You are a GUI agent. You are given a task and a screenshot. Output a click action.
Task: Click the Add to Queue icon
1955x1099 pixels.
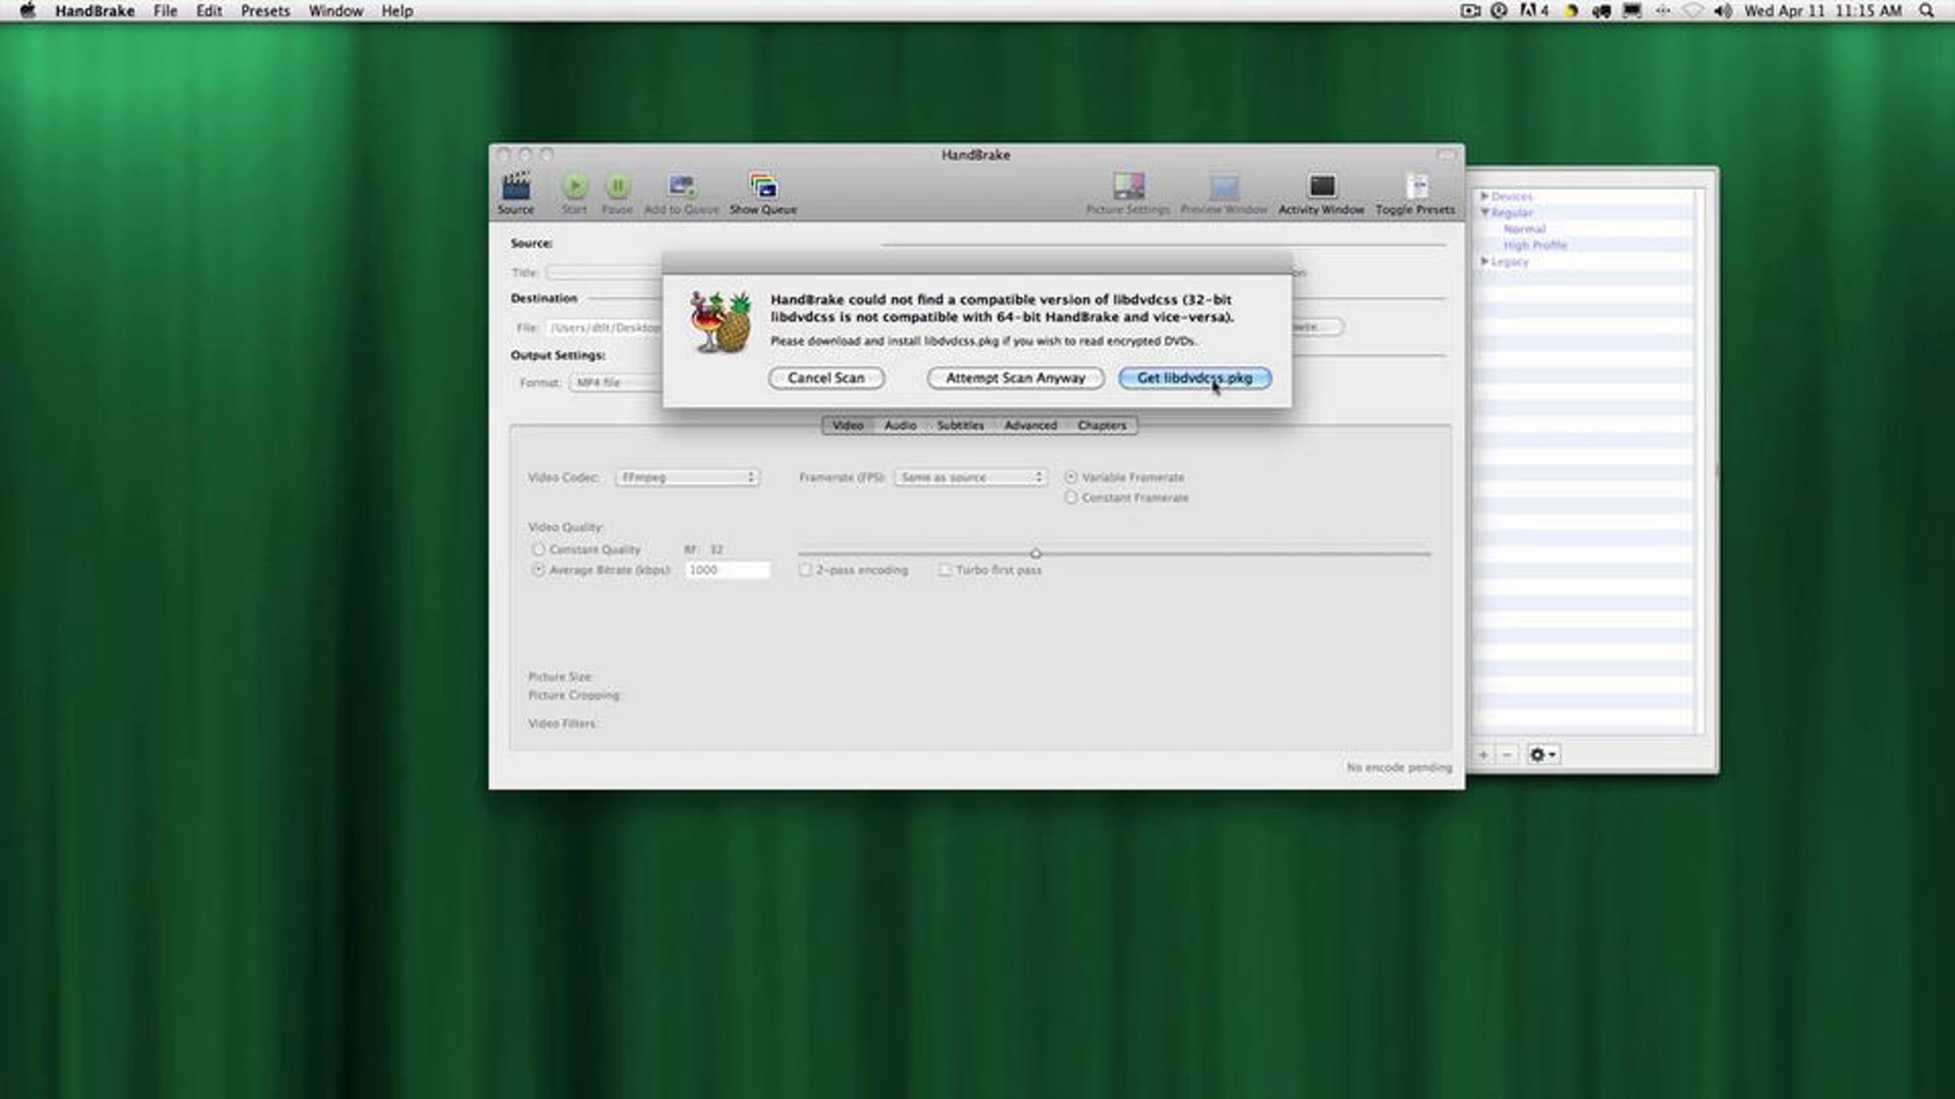click(x=681, y=187)
